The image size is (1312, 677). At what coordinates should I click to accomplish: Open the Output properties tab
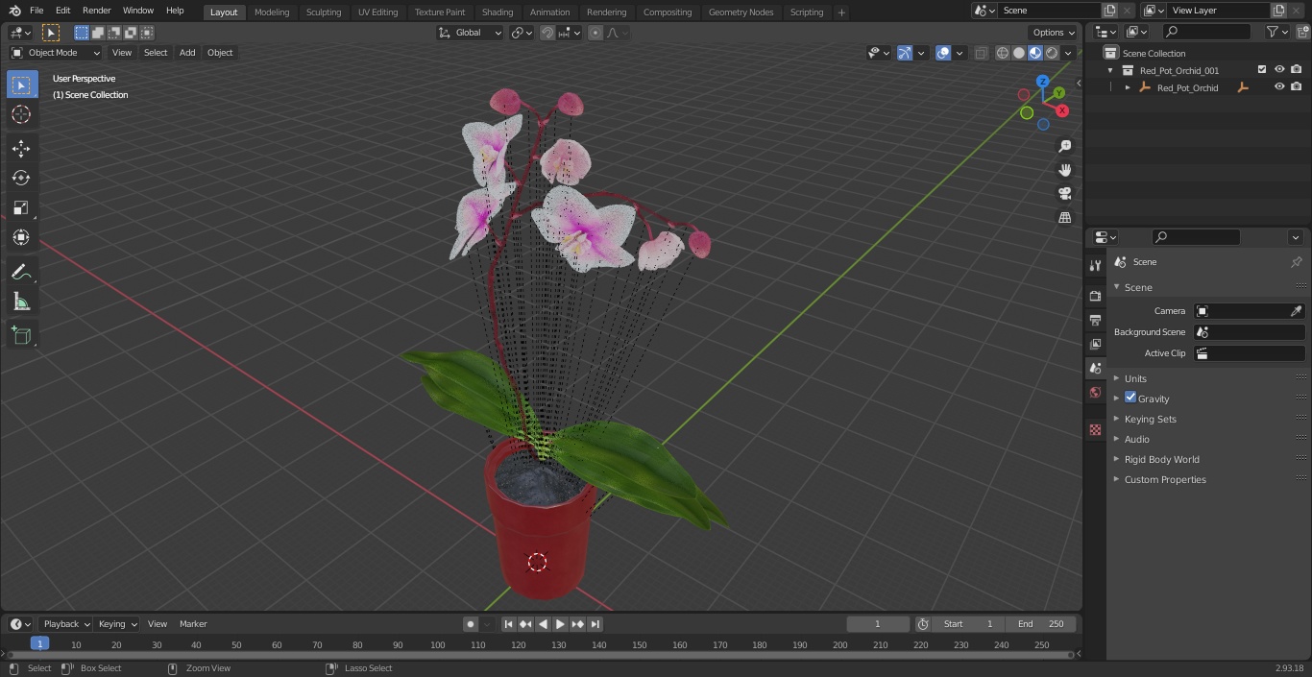pyautogui.click(x=1095, y=320)
